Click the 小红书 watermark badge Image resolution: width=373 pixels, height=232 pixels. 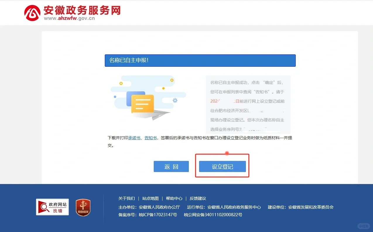[x=364, y=226]
